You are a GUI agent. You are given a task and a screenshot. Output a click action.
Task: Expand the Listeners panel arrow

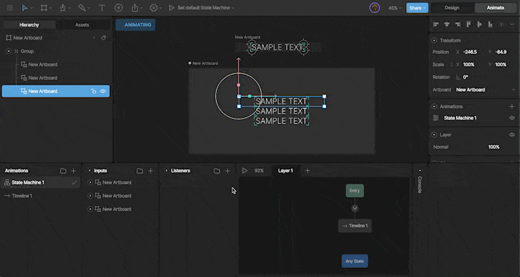pos(166,171)
